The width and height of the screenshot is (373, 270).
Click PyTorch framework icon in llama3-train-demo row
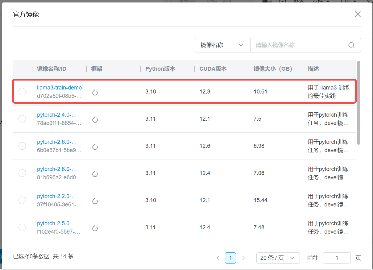[x=95, y=92]
